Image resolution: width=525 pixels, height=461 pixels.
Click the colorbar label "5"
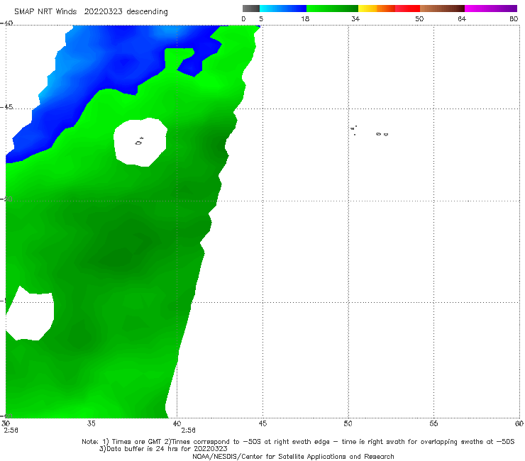point(261,19)
